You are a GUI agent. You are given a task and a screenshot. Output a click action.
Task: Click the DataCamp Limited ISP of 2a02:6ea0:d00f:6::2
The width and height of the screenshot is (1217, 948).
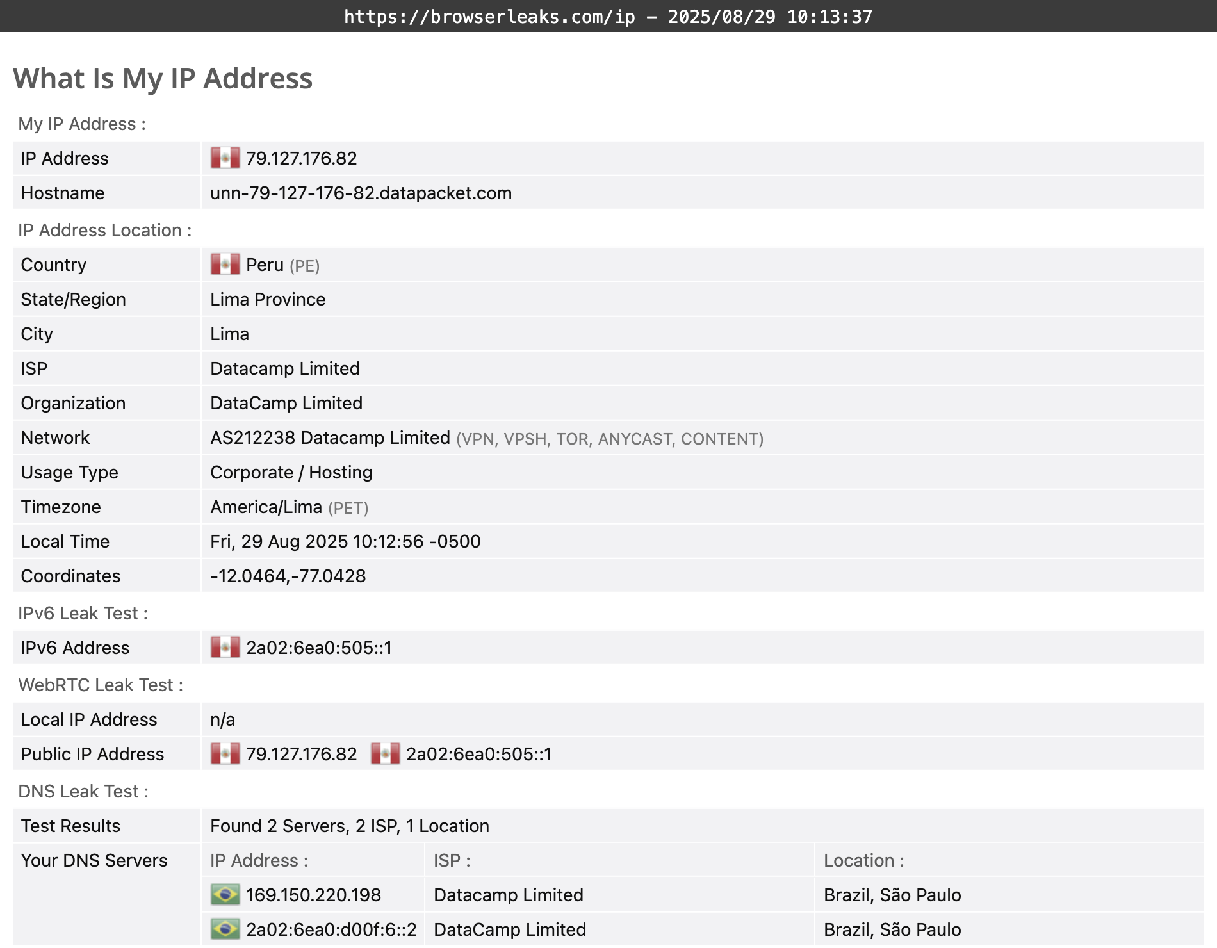click(x=510, y=929)
